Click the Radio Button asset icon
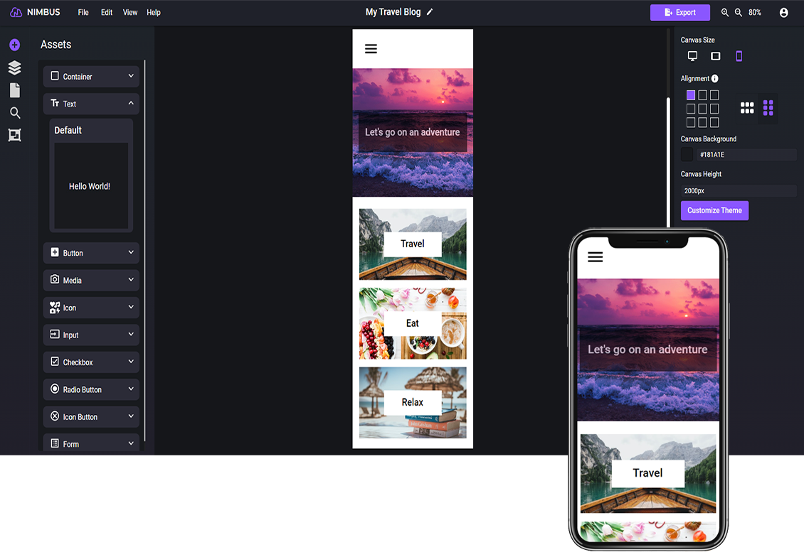Image resolution: width=804 pixels, height=552 pixels. 55,389
